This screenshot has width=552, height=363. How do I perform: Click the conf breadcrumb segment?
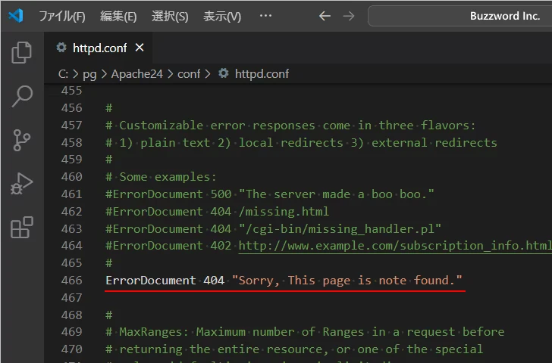tap(189, 74)
